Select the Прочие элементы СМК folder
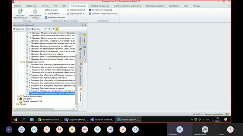The image size is (243, 136). coord(33,102)
